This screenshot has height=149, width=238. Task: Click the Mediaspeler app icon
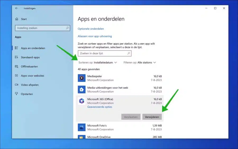(x=82, y=78)
